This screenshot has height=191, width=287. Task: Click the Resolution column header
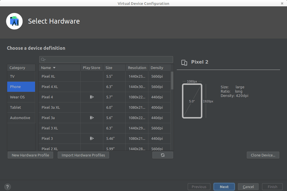(137, 68)
